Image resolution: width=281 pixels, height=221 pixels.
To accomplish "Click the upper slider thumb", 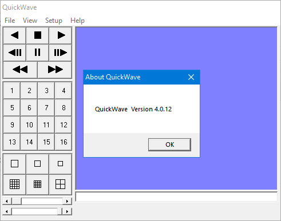I will click(17, 201).
